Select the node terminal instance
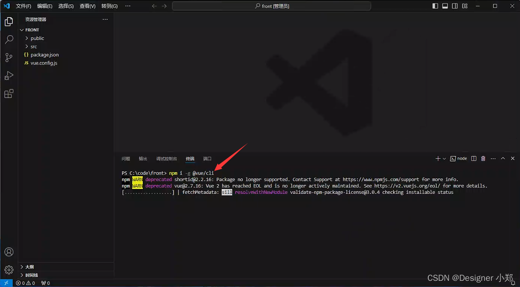The height and width of the screenshot is (287, 520). pyautogui.click(x=458, y=159)
